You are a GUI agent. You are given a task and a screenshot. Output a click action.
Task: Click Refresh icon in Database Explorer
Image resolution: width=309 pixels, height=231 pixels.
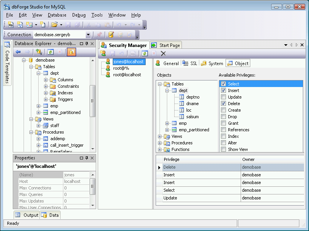51,52
